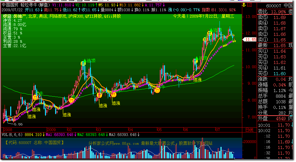Select the 04 month mark on the date axis

point(131,130)
